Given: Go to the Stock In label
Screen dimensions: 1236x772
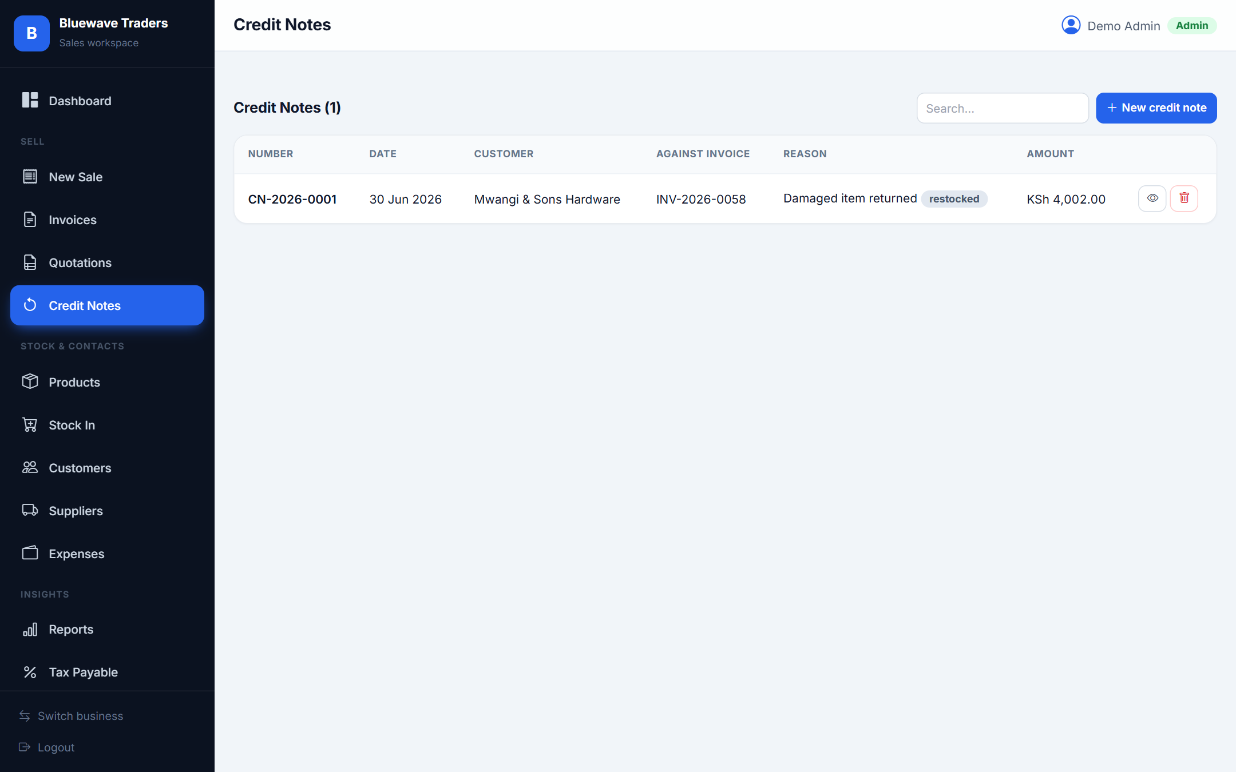Looking at the screenshot, I should (x=72, y=425).
